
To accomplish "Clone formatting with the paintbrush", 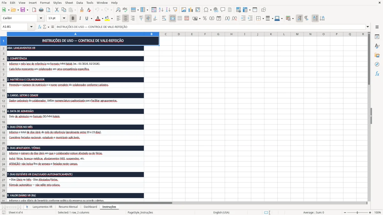I will [82, 10].
